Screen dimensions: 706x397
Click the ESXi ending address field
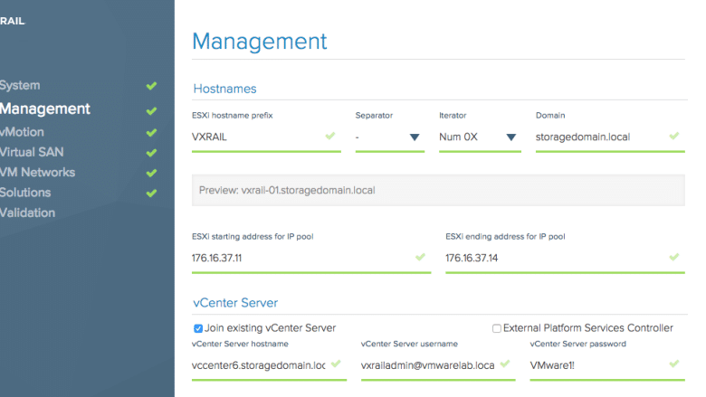point(565,259)
